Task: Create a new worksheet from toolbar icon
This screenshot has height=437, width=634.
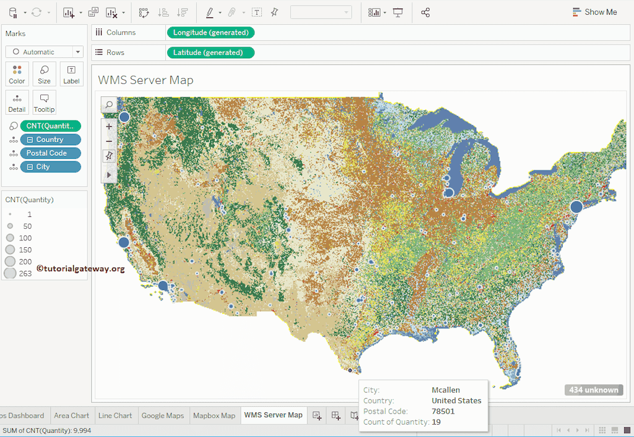Action: point(70,12)
